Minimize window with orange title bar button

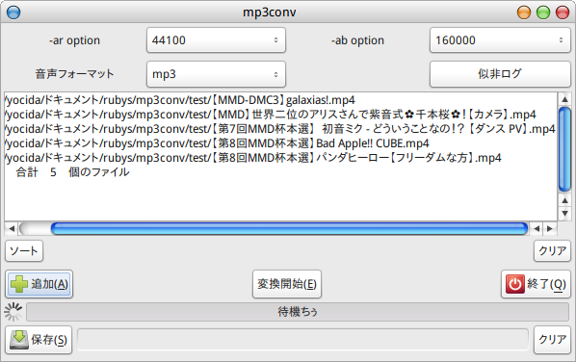click(524, 13)
